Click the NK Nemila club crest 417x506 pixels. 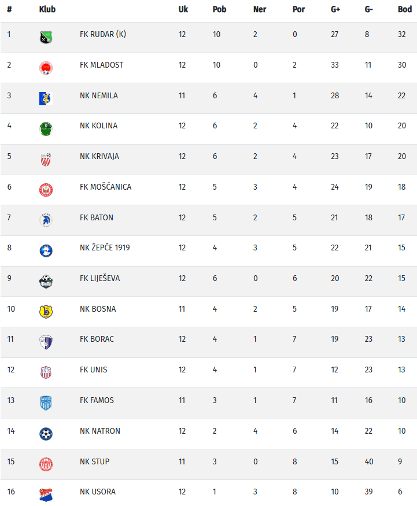(x=46, y=98)
